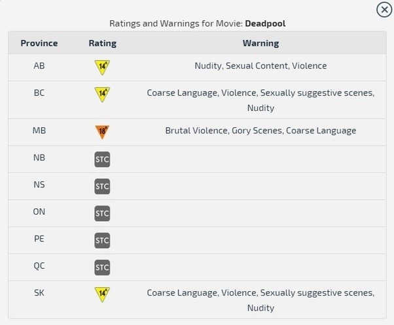The image size is (394, 325).
Task: Click the STC rating badge for PE
Action: pyautogui.click(x=102, y=241)
